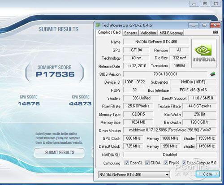Click the BIOS save chip icon
Screen dimensions: 224x185
pos(213,74)
